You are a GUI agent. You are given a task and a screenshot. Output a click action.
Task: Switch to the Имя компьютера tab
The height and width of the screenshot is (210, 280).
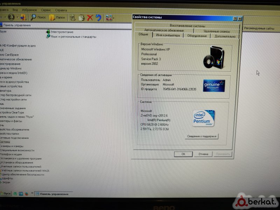tap(168, 35)
